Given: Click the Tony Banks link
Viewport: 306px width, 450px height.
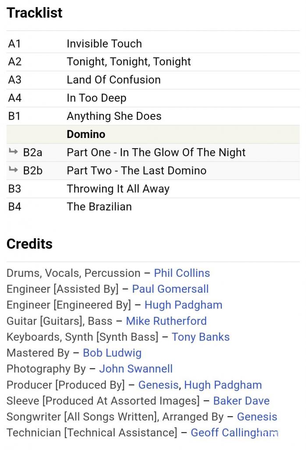Looking at the screenshot, I should [x=200, y=337].
